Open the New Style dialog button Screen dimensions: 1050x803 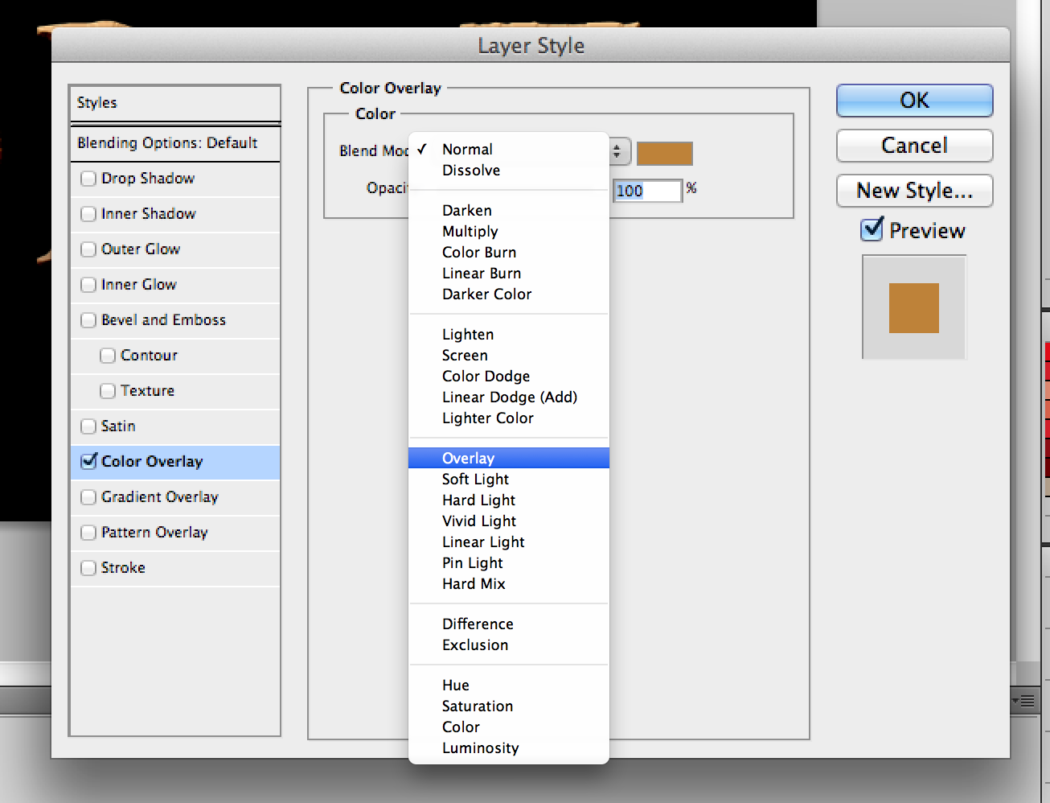click(x=914, y=191)
